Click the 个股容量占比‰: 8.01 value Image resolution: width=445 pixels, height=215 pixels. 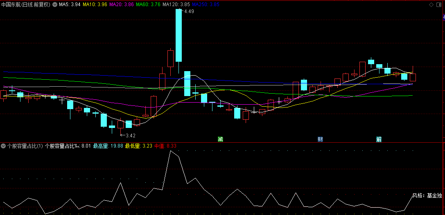(x=68, y=146)
